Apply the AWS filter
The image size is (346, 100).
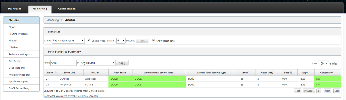pyautogui.click(x=122, y=63)
